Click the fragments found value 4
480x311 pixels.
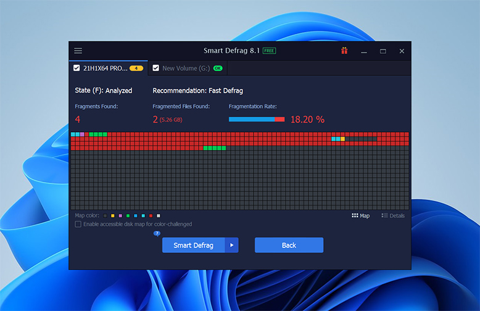78,119
